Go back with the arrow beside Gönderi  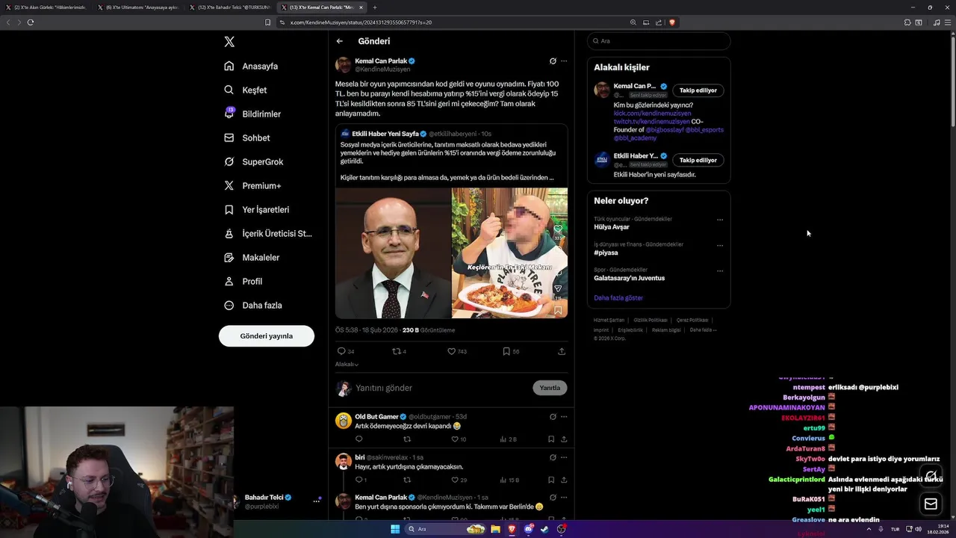coord(340,41)
